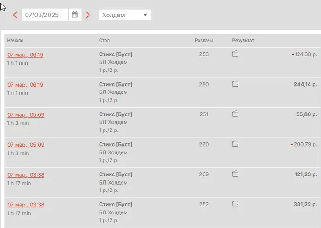Viewport: 321px width, 228px height.
Task: Click the wallet icon for the 244,14 р. session
Action: click(x=235, y=84)
